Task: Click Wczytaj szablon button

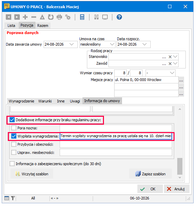Action: click(x=32, y=174)
